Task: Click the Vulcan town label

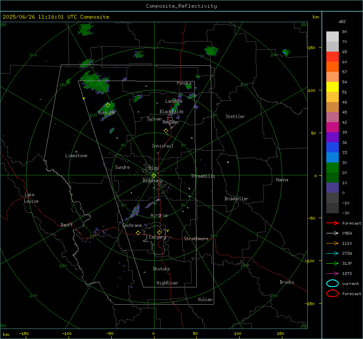Action: coord(205,299)
